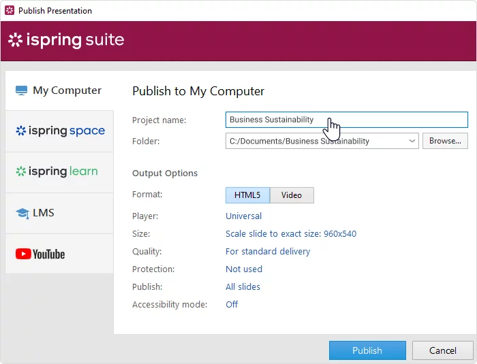This screenshot has height=364, width=477.
Task: Click the iSpring Suite logo in banner
Action: pos(66,40)
